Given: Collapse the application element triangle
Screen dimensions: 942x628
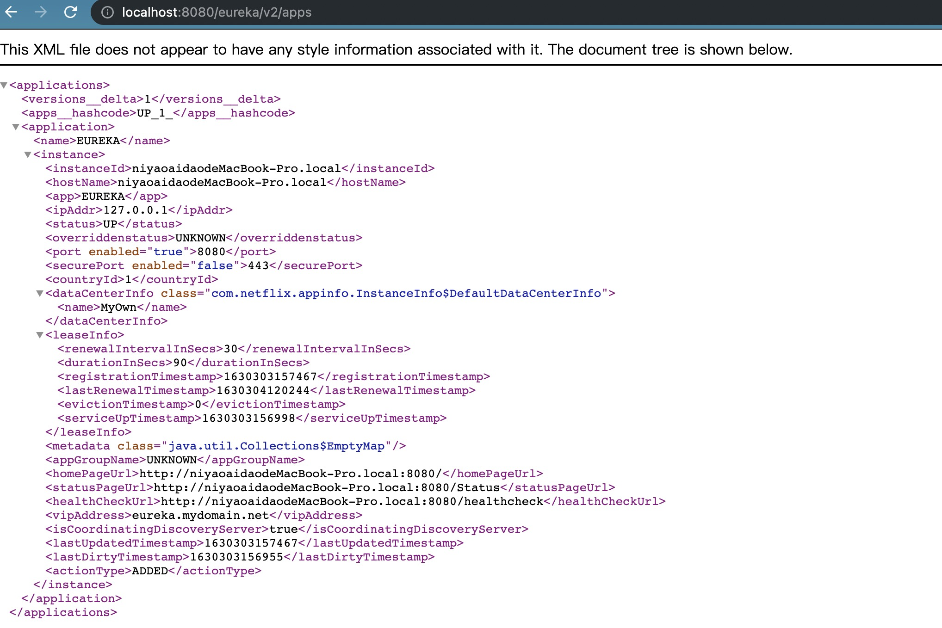Looking at the screenshot, I should coord(16,127).
